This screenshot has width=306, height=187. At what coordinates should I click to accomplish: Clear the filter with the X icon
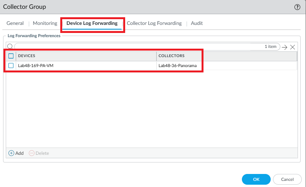[293, 47]
